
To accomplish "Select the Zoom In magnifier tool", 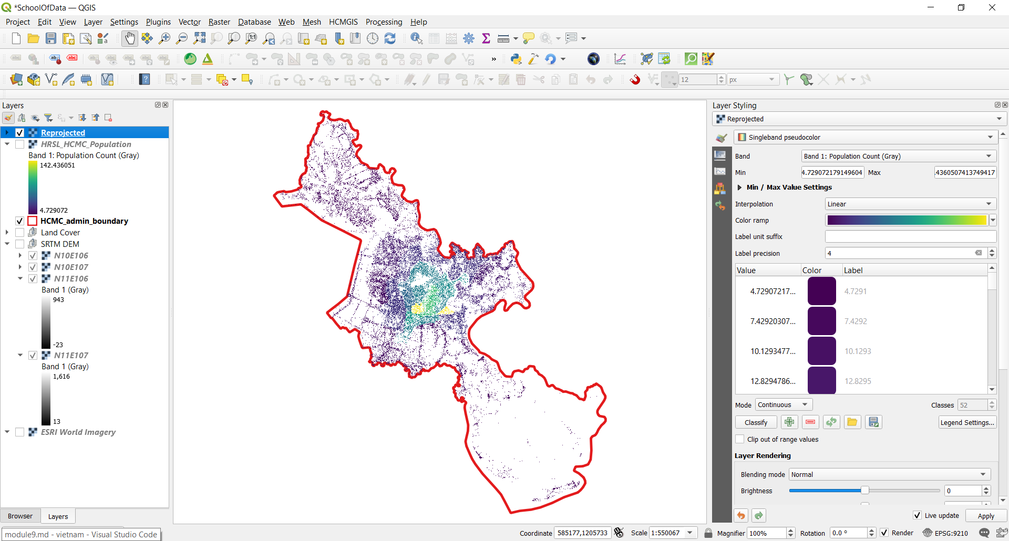I will point(164,38).
